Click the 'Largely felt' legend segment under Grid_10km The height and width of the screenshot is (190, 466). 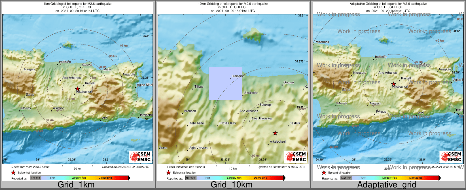click(x=234, y=178)
